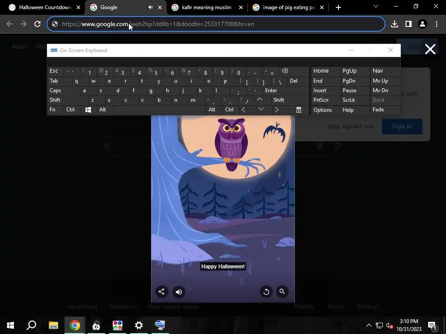Screen dimensions: 446x334
Task: Toggle the left Alt key
Action: coord(105,110)
